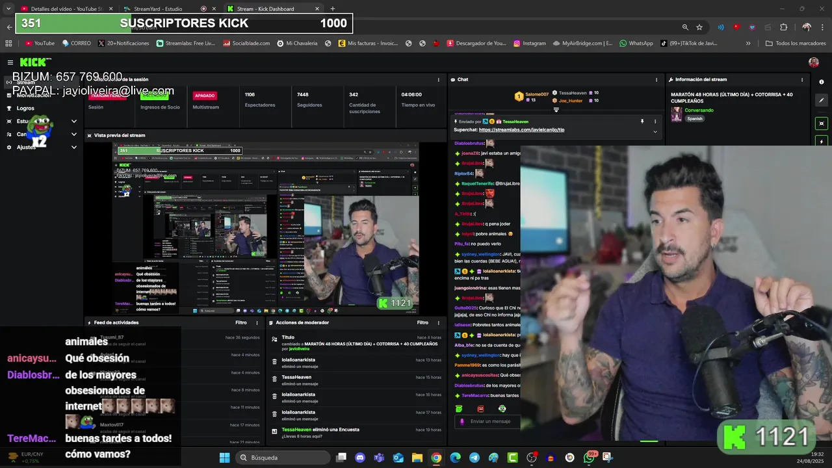
Task: Click the browser back arrow
Action: pos(9,27)
